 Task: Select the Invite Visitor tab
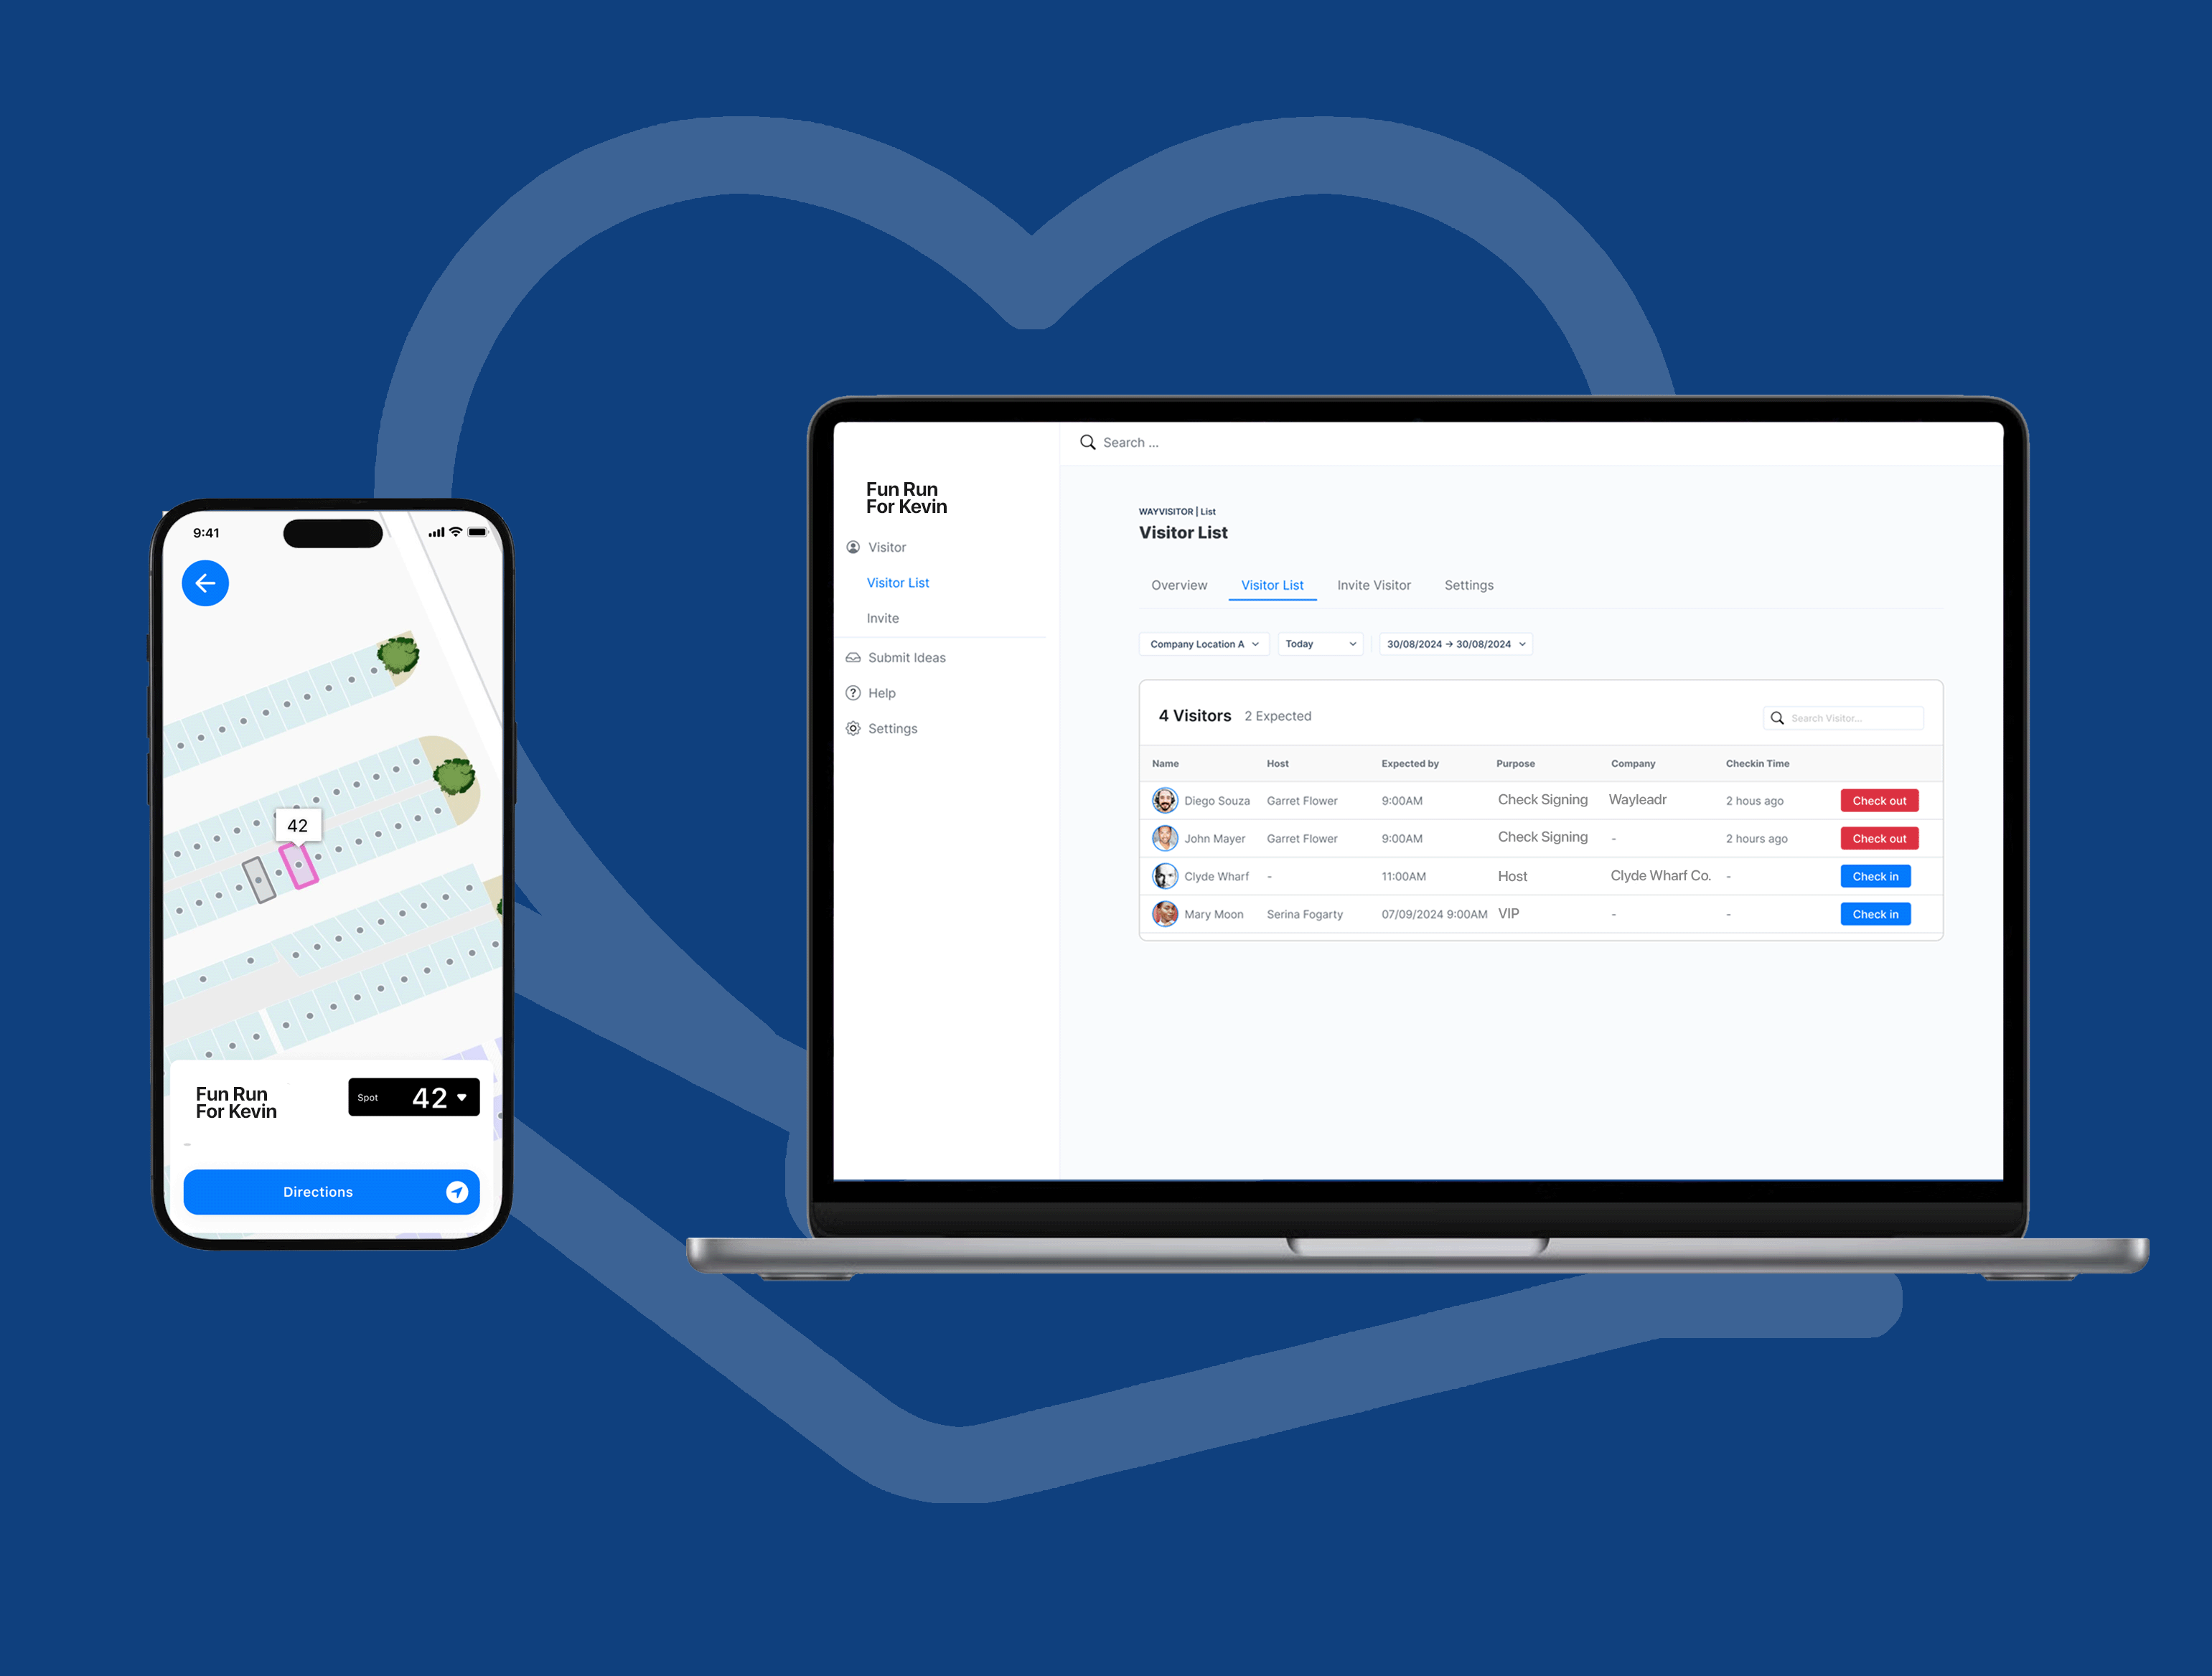click(1374, 585)
